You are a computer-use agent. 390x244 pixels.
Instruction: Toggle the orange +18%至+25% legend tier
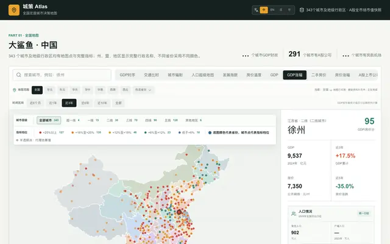[87, 132]
